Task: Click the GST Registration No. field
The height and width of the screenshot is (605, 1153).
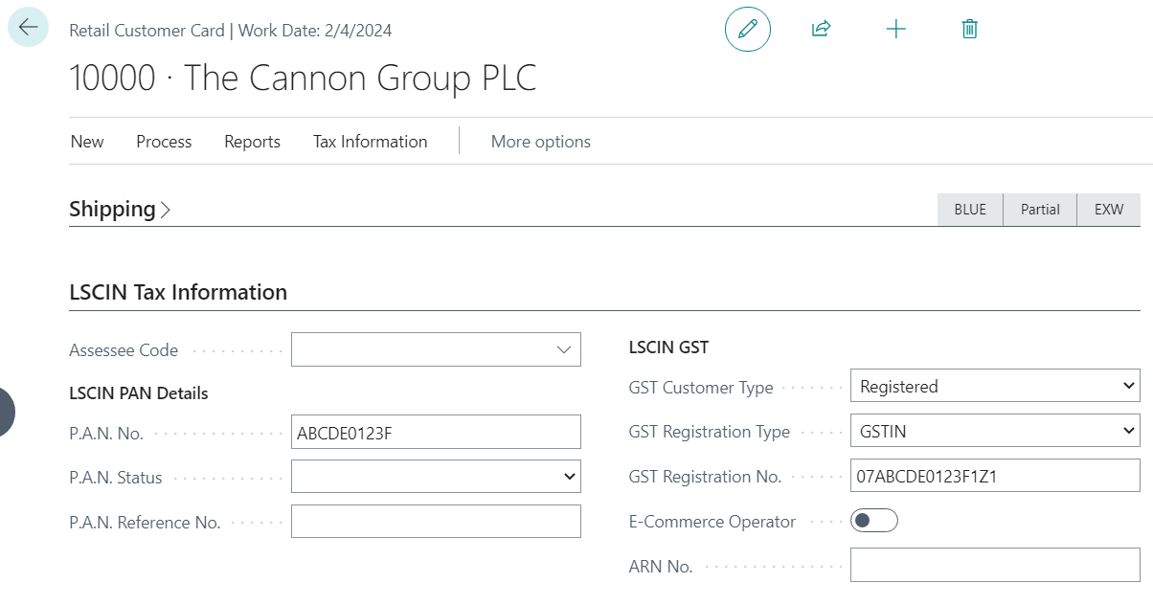Action: [994, 477]
